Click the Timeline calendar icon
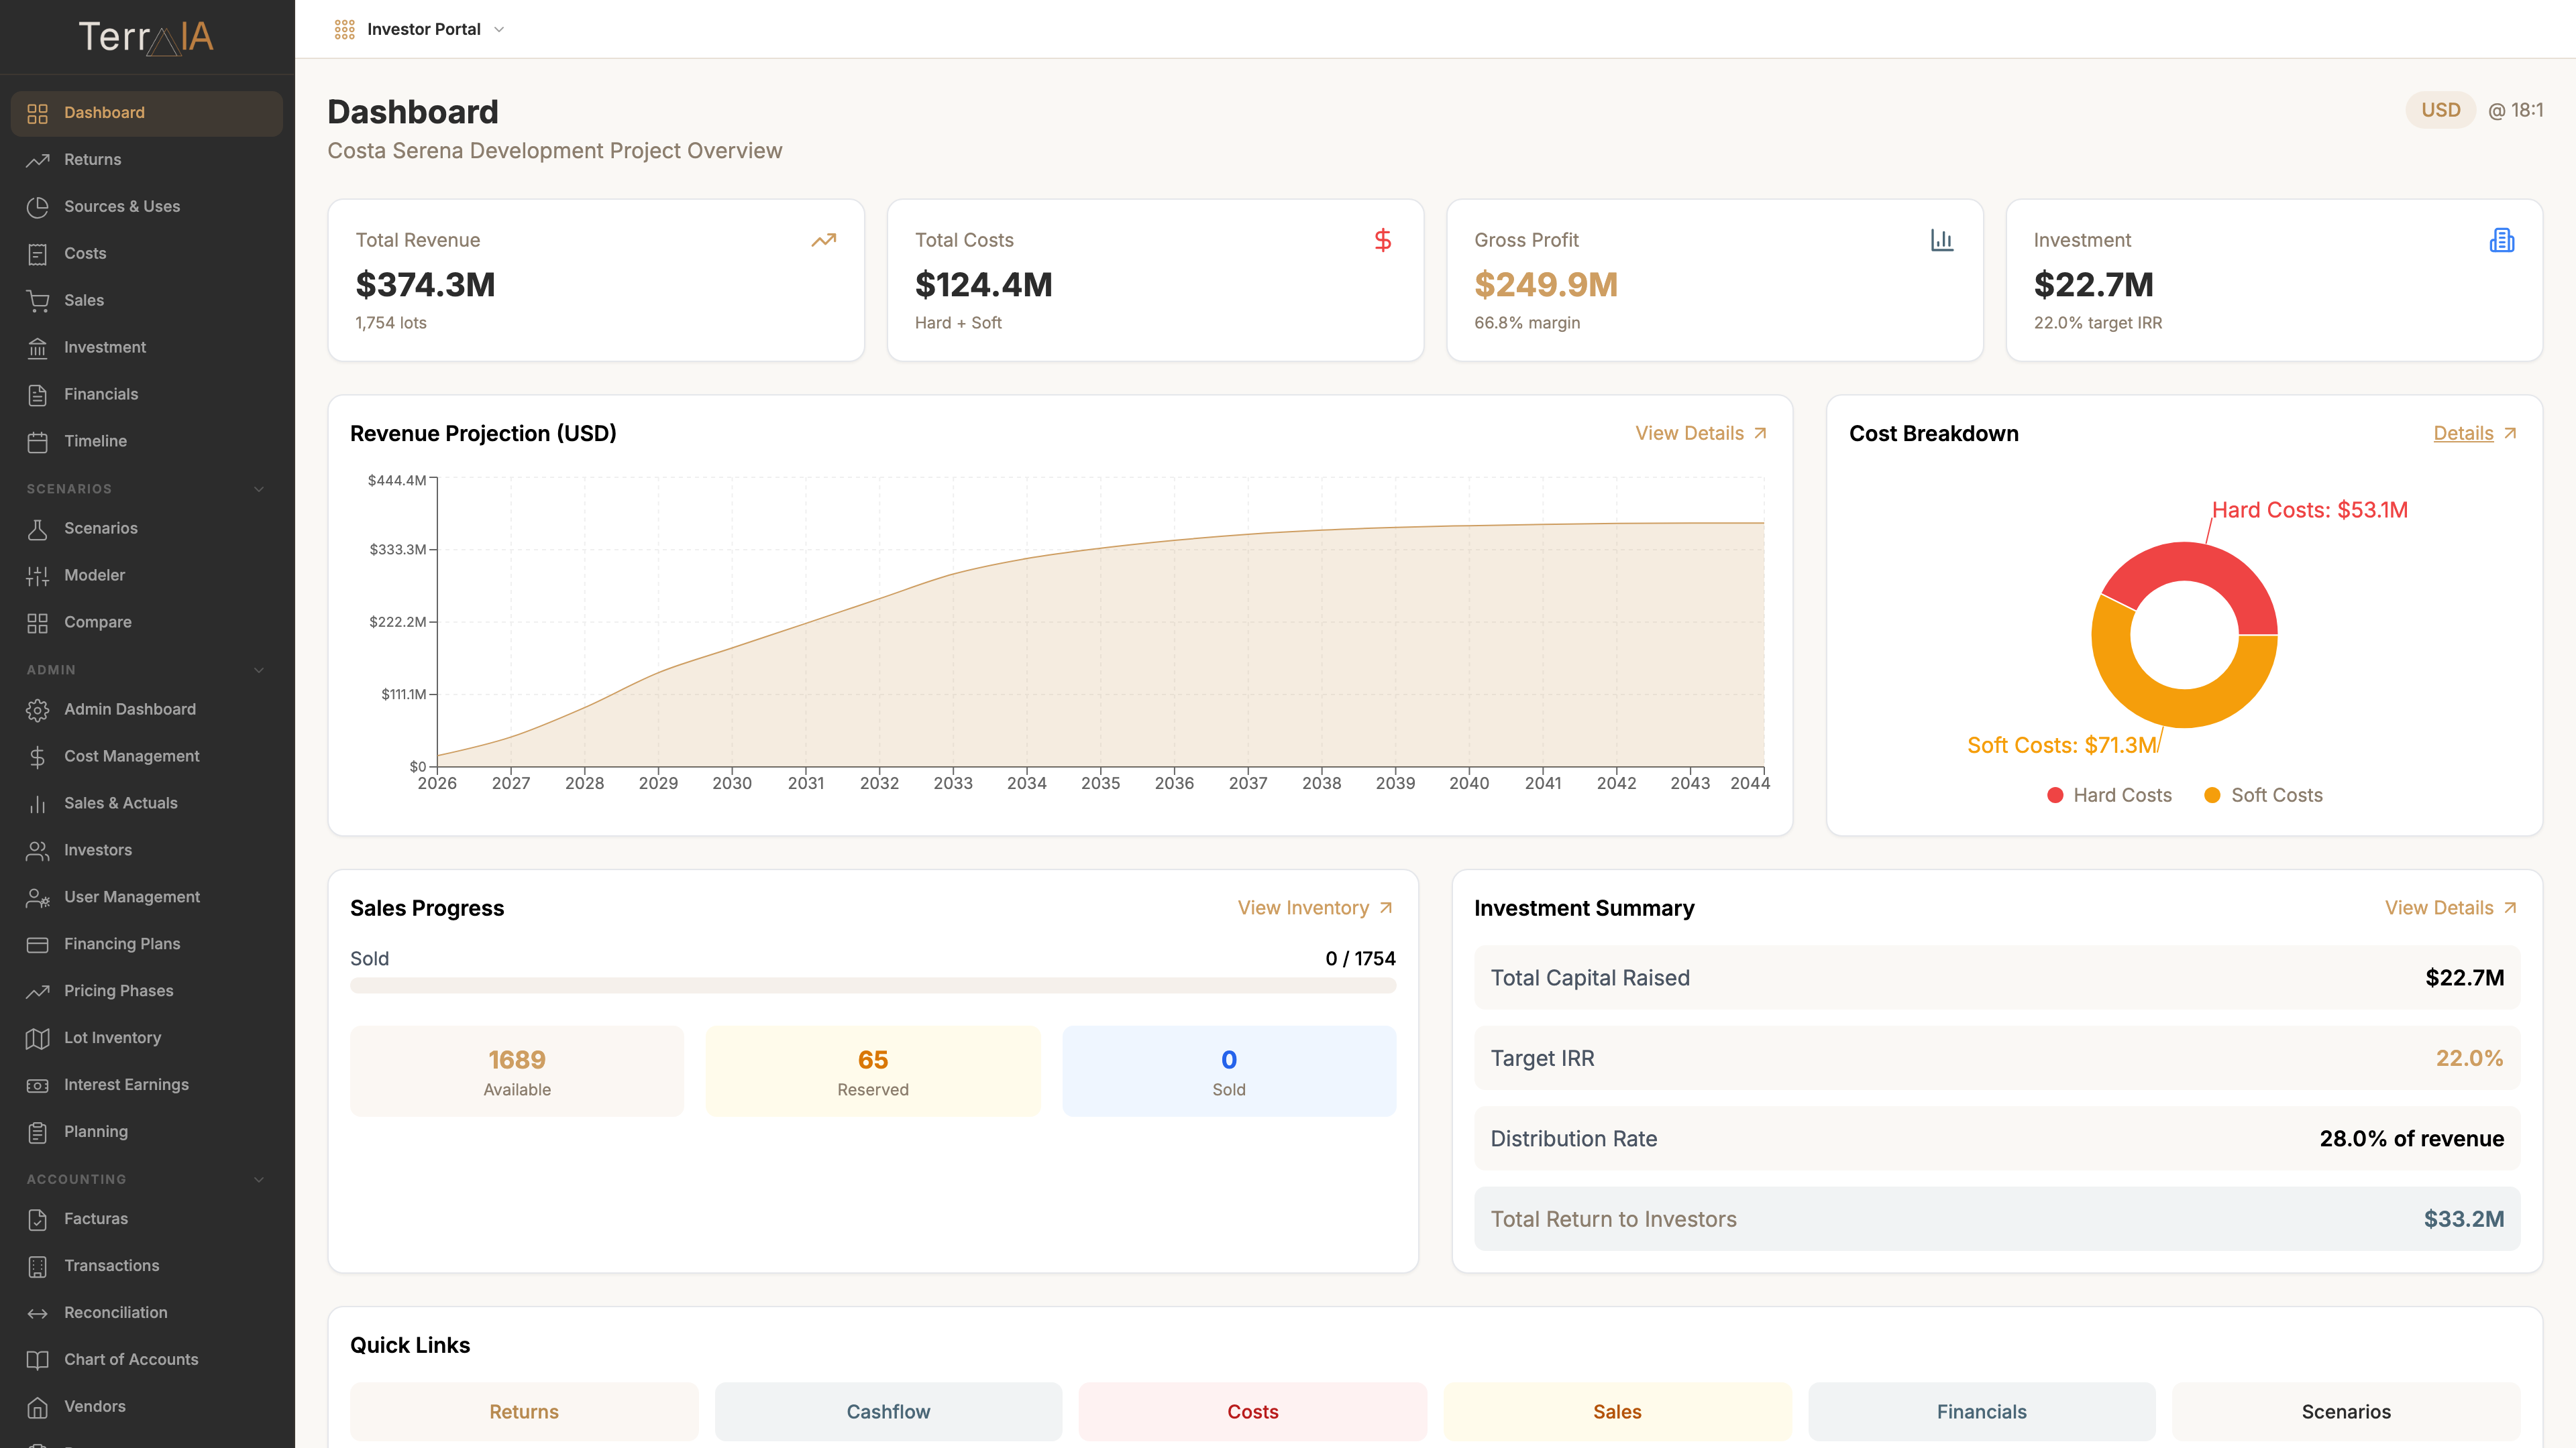 click(38, 442)
